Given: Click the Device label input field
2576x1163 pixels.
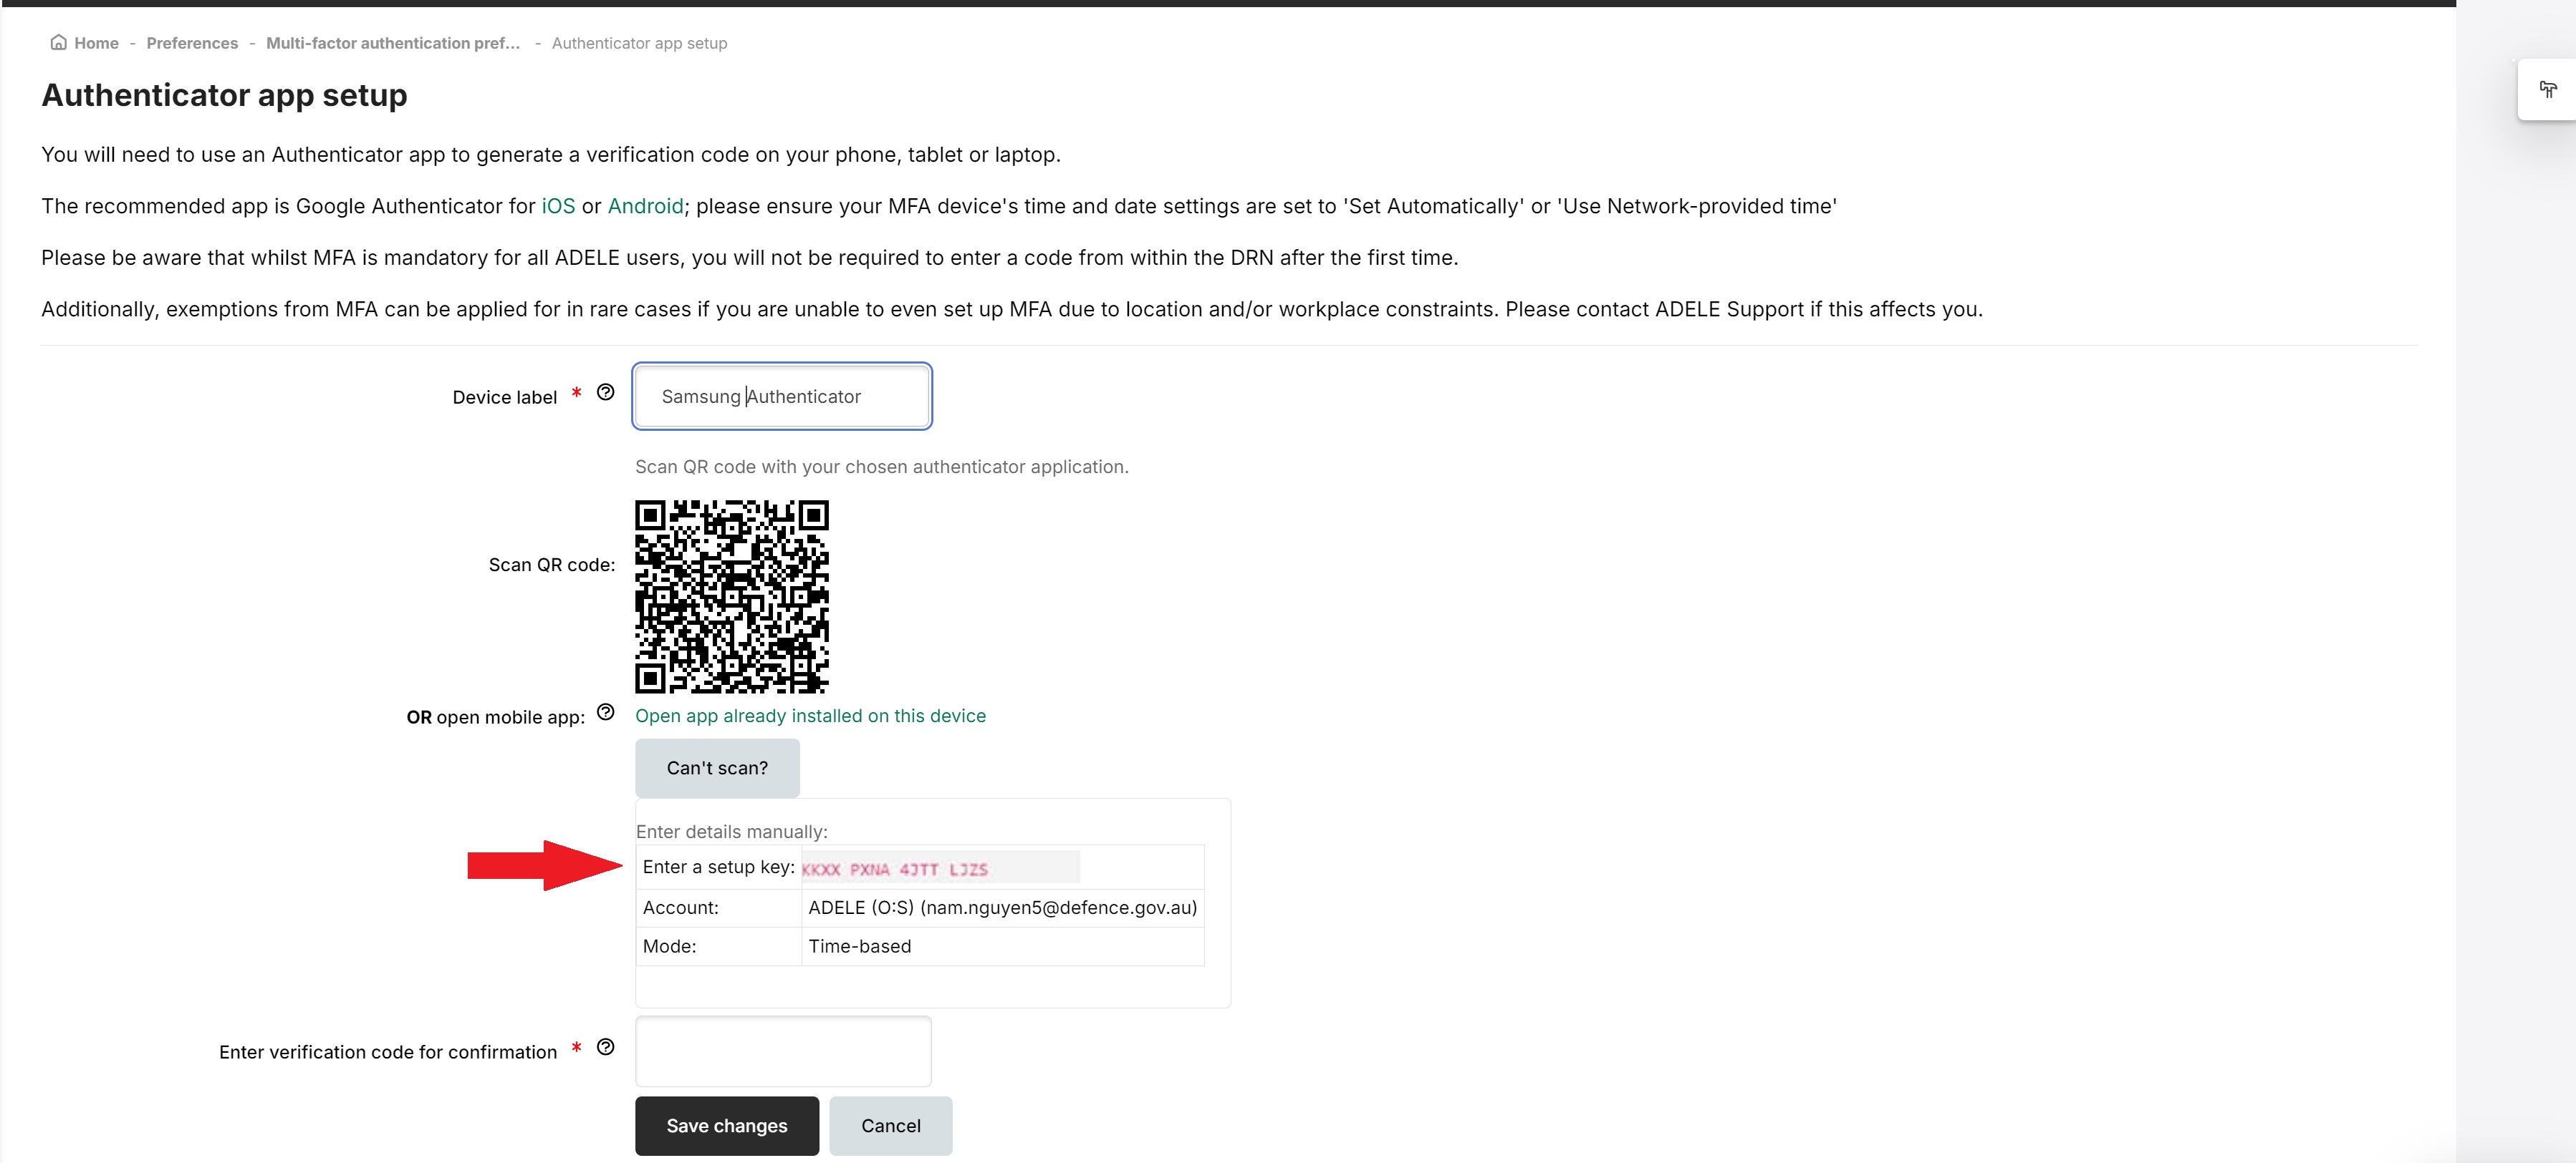Looking at the screenshot, I should 782,395.
